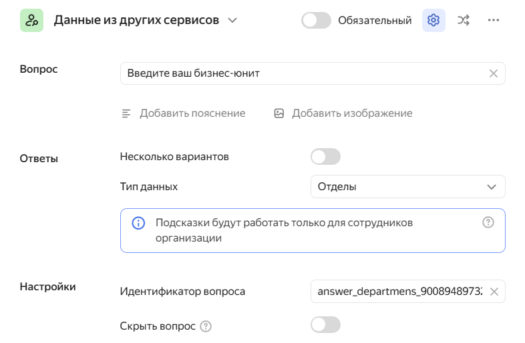Click the Добавить изображение link
Screen dimensions: 525x343
352,113
